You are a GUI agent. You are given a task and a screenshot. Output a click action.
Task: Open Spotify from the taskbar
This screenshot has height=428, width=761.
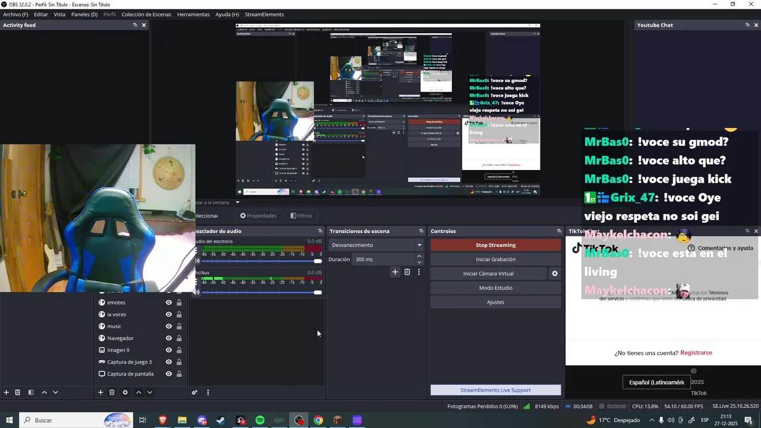pyautogui.click(x=260, y=420)
